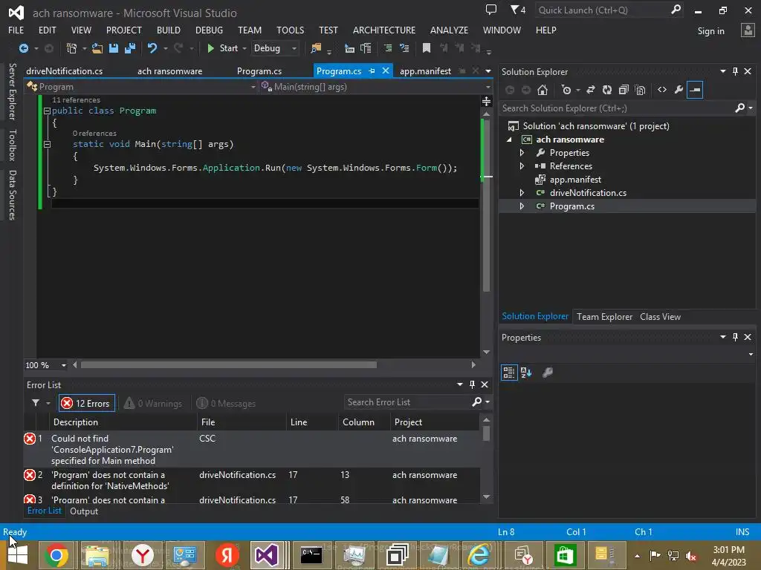This screenshot has height=570, width=761.
Task: Click the Home icon in Solution Explorer
Action: [543, 90]
